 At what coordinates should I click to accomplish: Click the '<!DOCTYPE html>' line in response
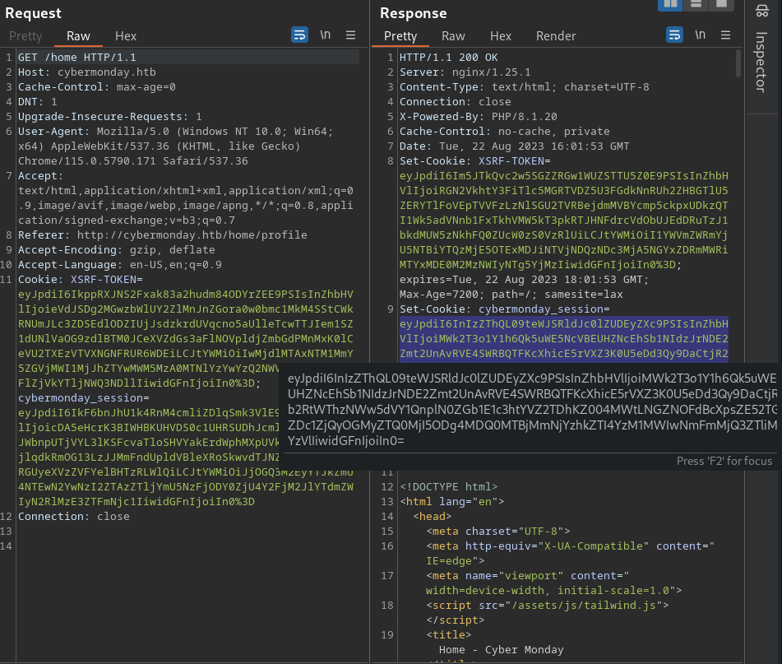pos(448,487)
